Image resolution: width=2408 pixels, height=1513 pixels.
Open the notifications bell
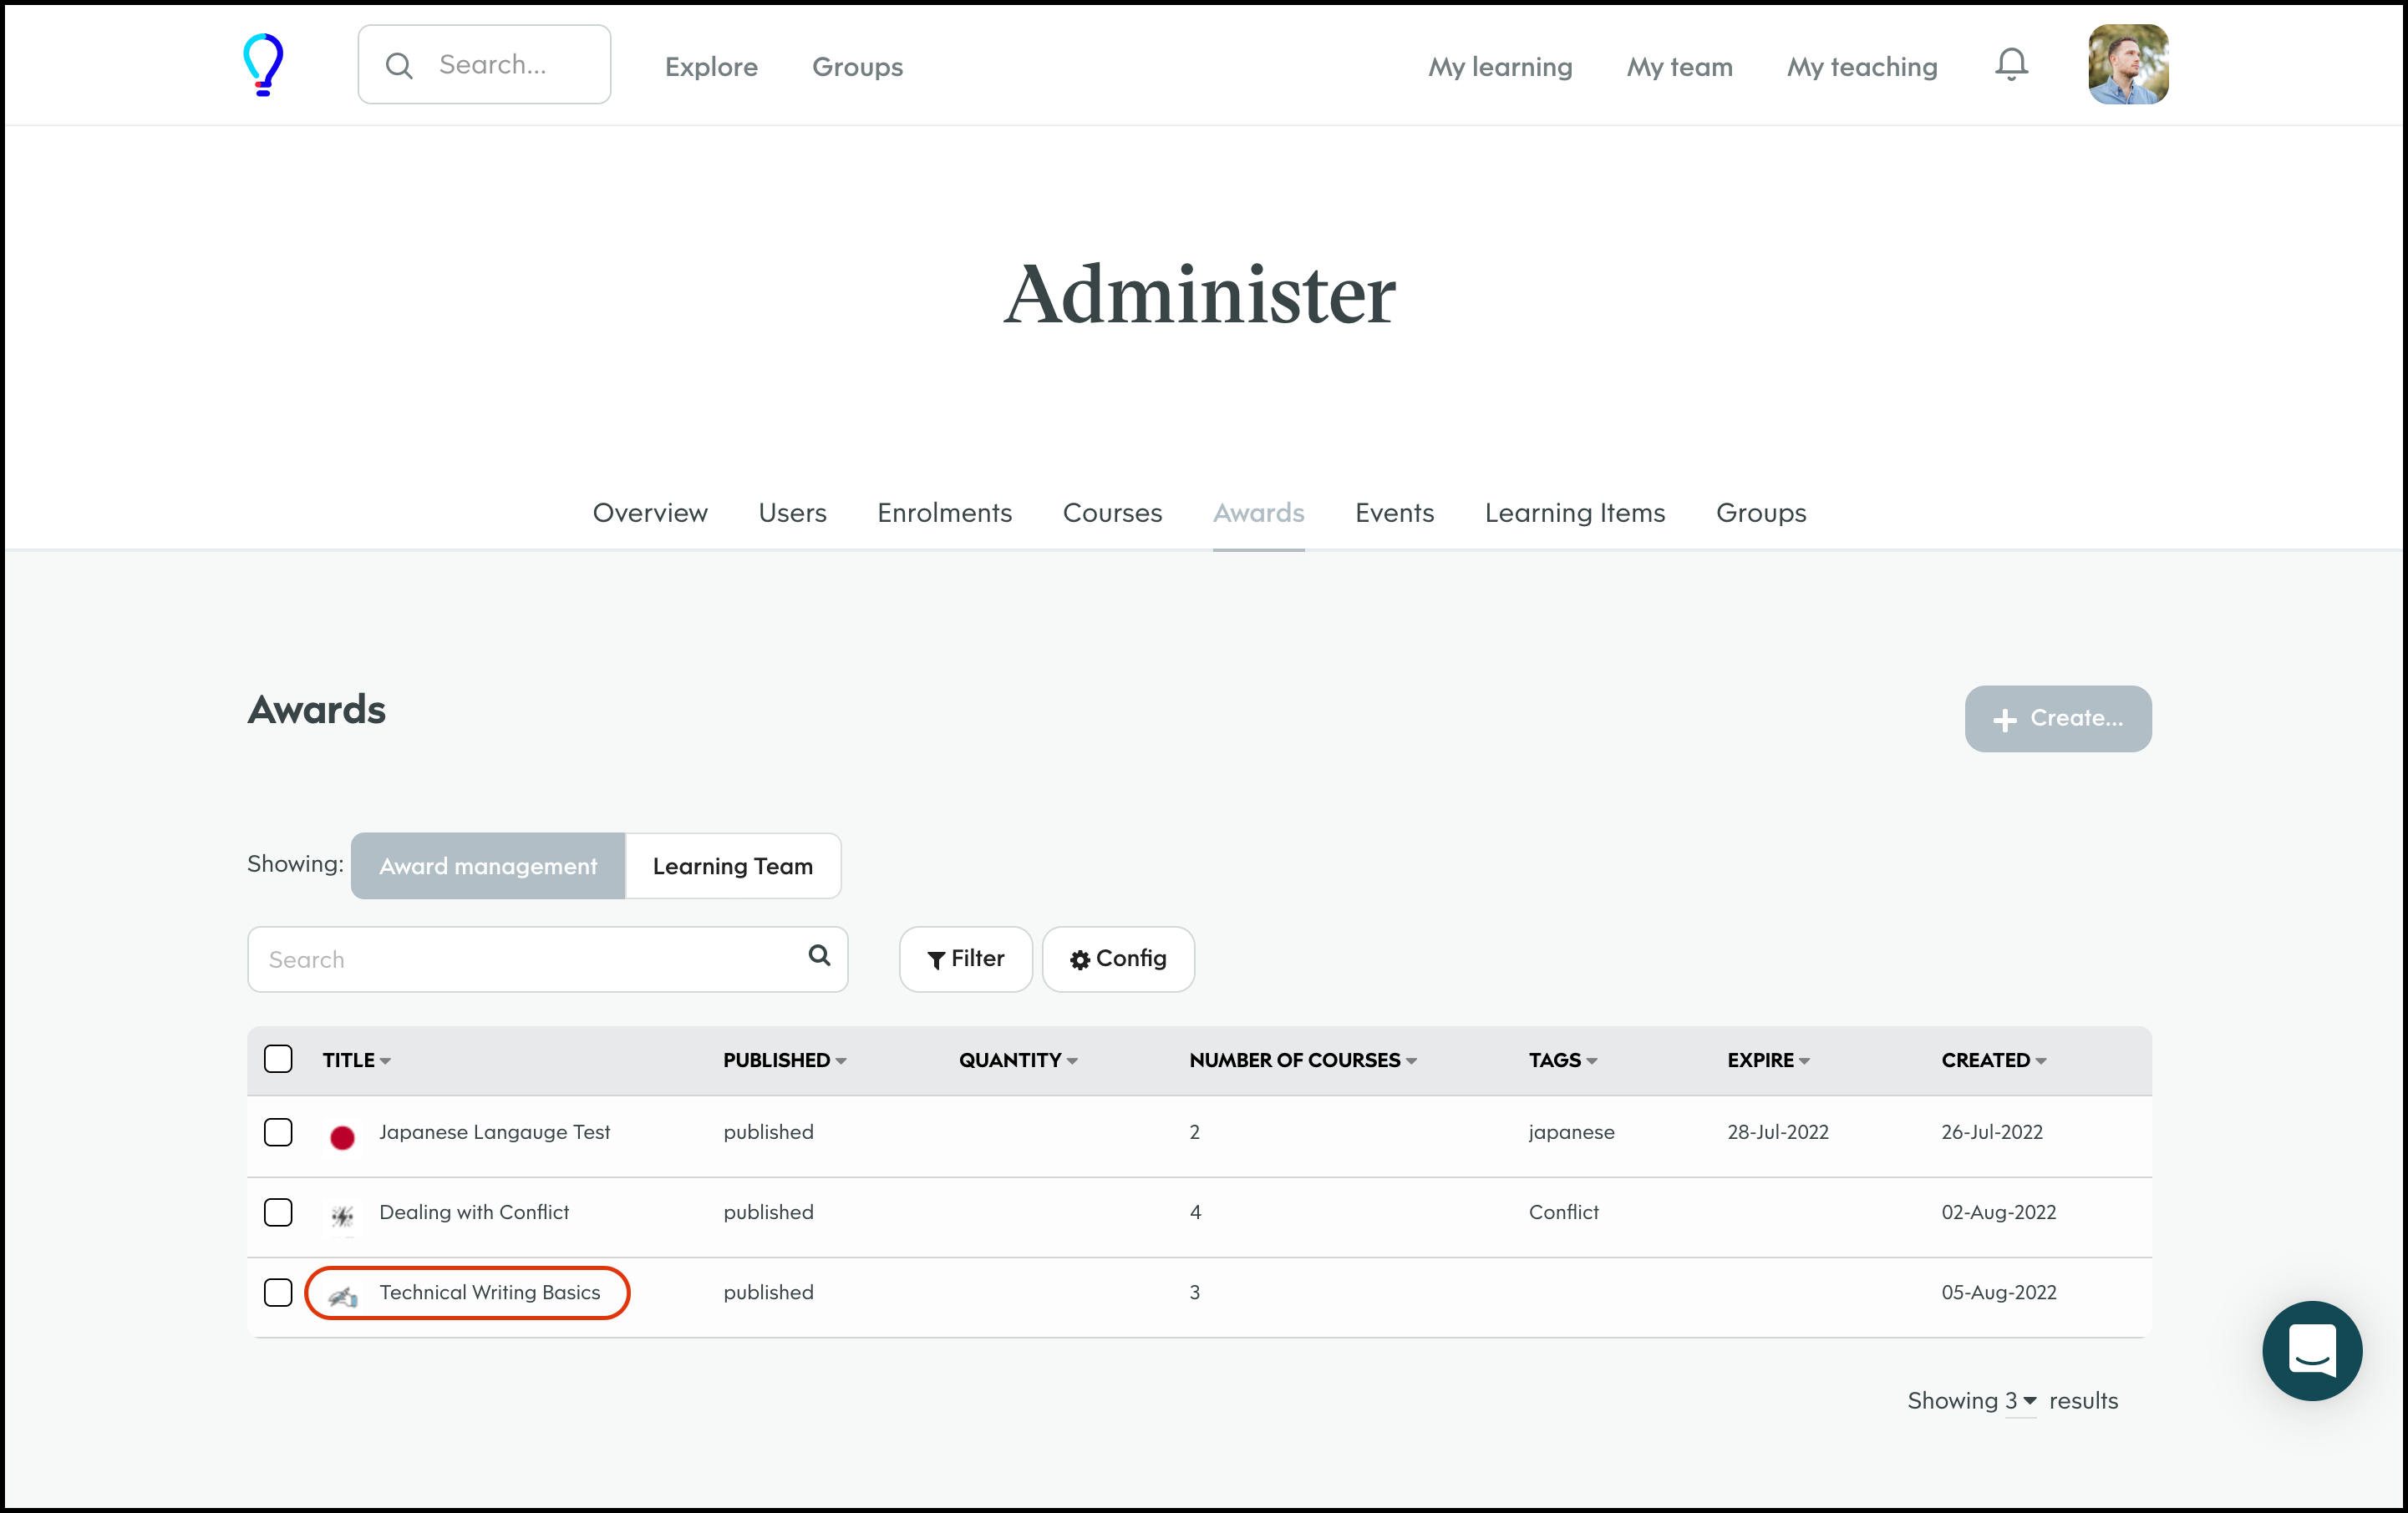click(x=2011, y=65)
